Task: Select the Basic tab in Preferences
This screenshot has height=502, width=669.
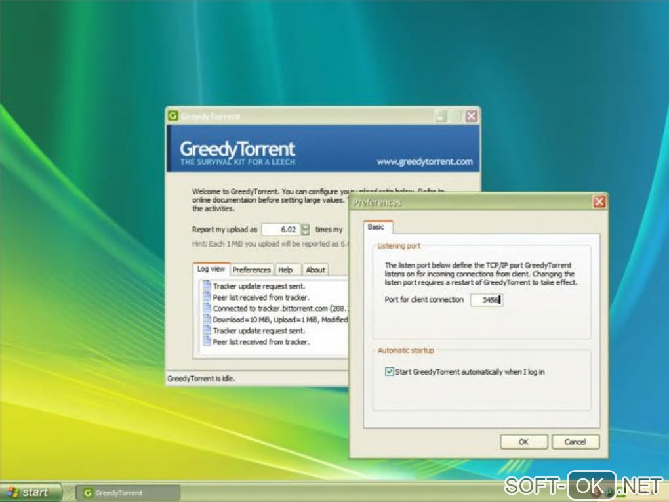Action: 376,226
